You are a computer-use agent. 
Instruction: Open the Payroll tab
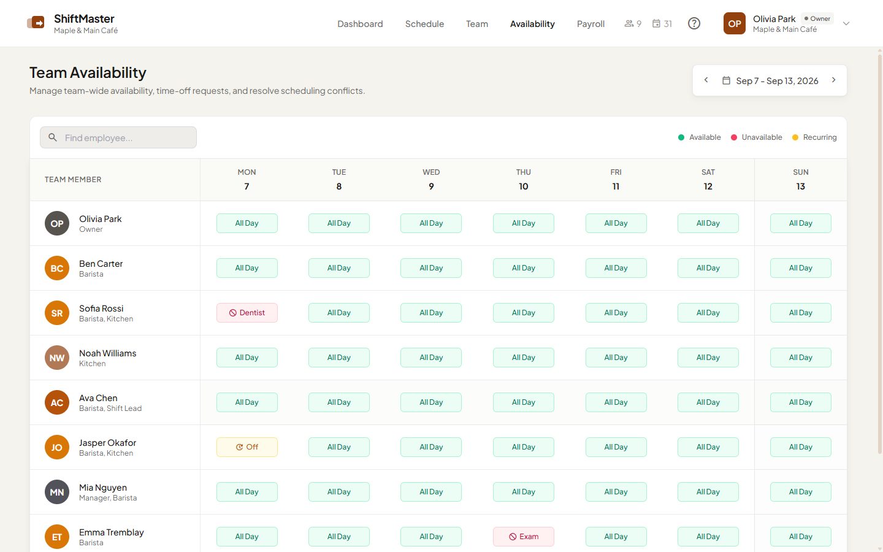tap(591, 24)
